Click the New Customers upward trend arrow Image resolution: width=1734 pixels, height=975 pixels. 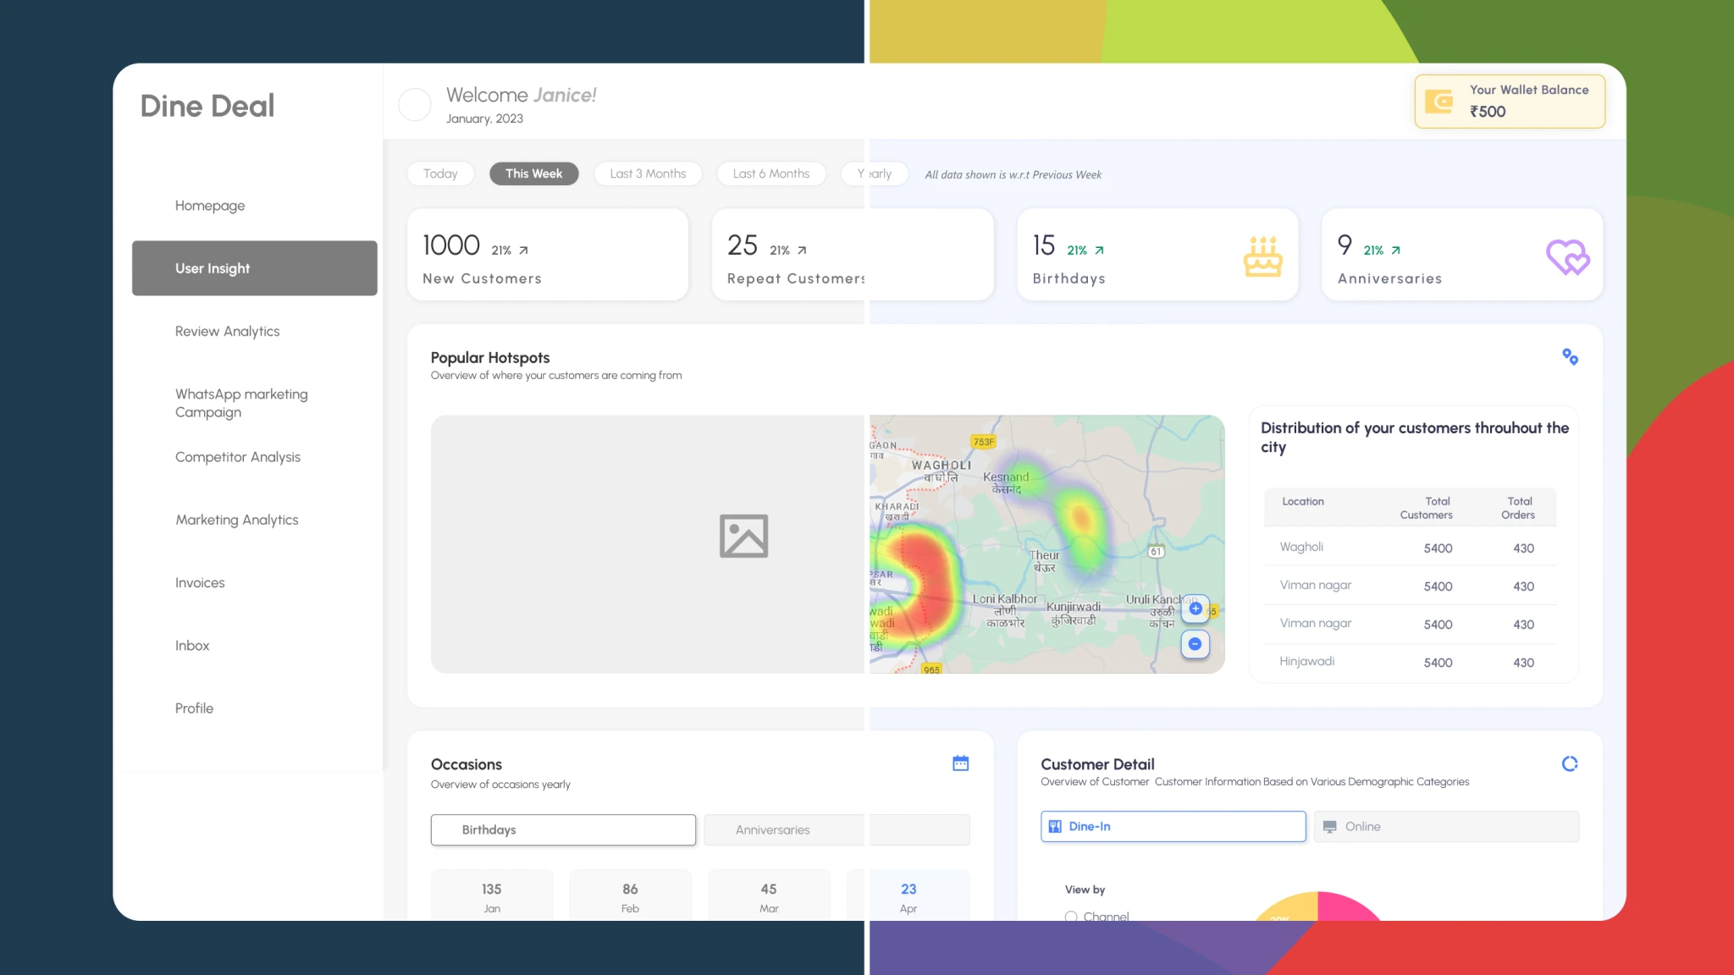523,251
